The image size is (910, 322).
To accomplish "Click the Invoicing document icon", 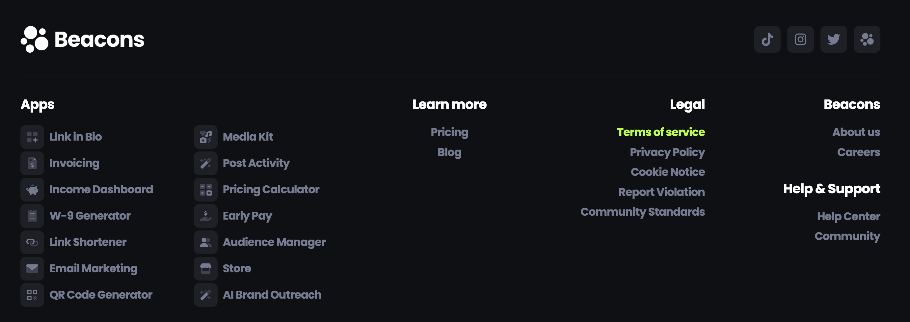I will [32, 163].
